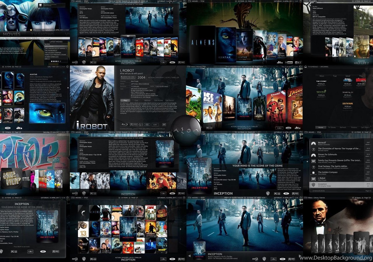Screen dimensions: 373x262
Task: Click Dolby Digital flag in top Inception view
Action: point(181,63)
